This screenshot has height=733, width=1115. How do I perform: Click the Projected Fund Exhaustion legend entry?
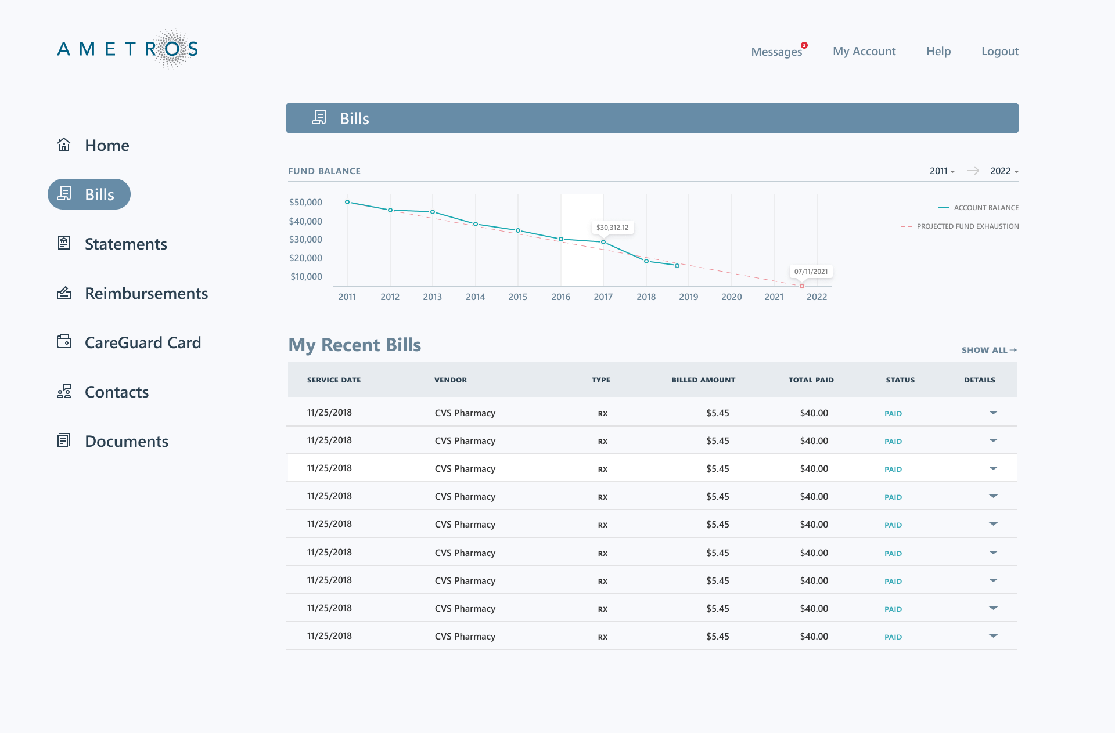pyautogui.click(x=960, y=226)
